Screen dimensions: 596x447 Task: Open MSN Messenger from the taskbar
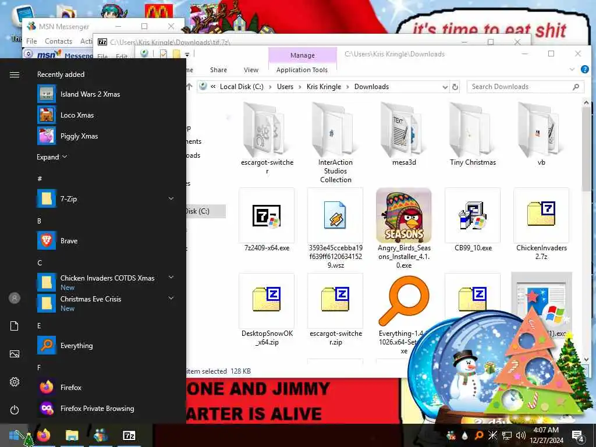100,435
